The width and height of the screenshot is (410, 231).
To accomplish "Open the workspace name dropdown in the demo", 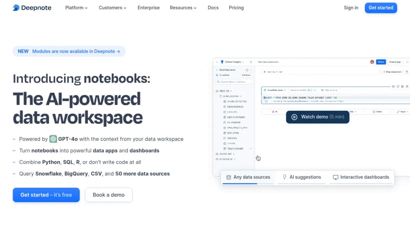I will [232, 62].
